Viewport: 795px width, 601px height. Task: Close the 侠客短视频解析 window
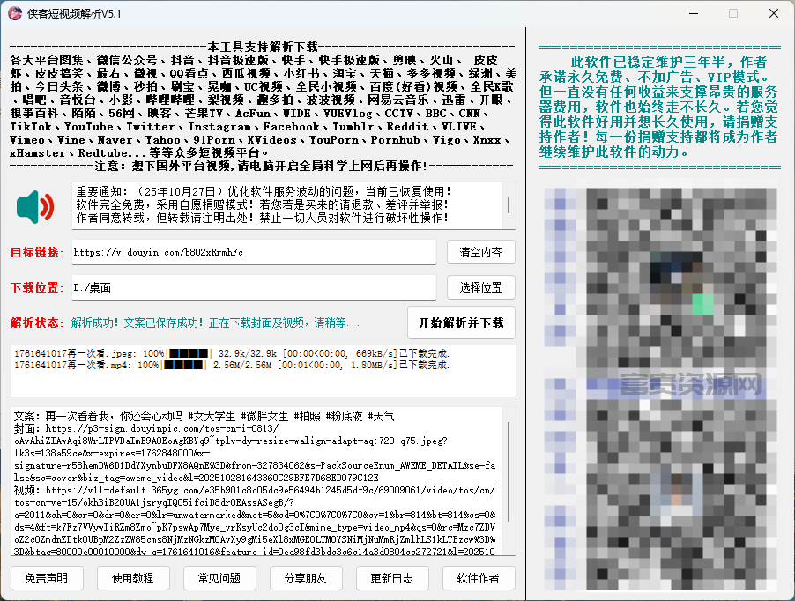[774, 14]
